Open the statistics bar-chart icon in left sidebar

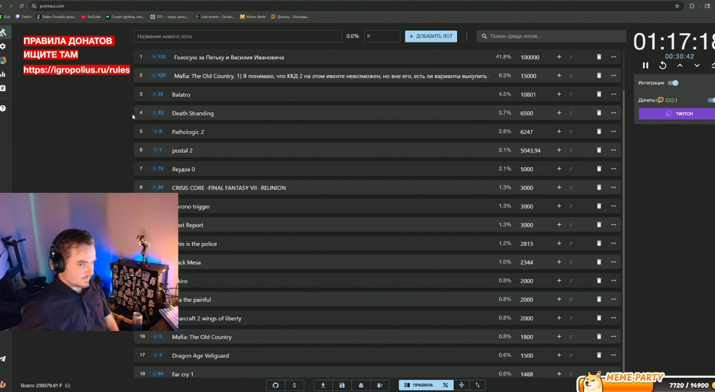pyautogui.click(x=3, y=74)
